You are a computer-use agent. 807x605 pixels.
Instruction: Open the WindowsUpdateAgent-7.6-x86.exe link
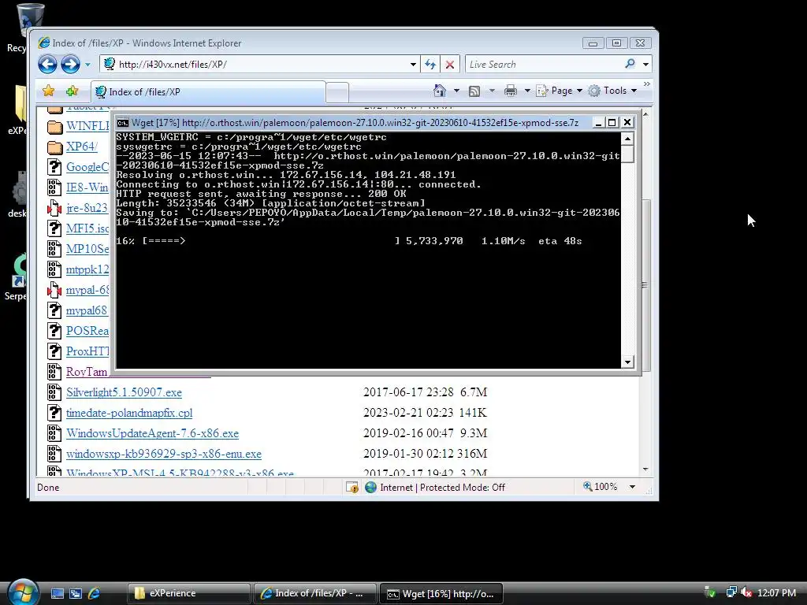click(x=152, y=434)
